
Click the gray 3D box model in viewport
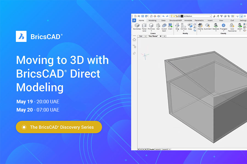(x=206, y=97)
